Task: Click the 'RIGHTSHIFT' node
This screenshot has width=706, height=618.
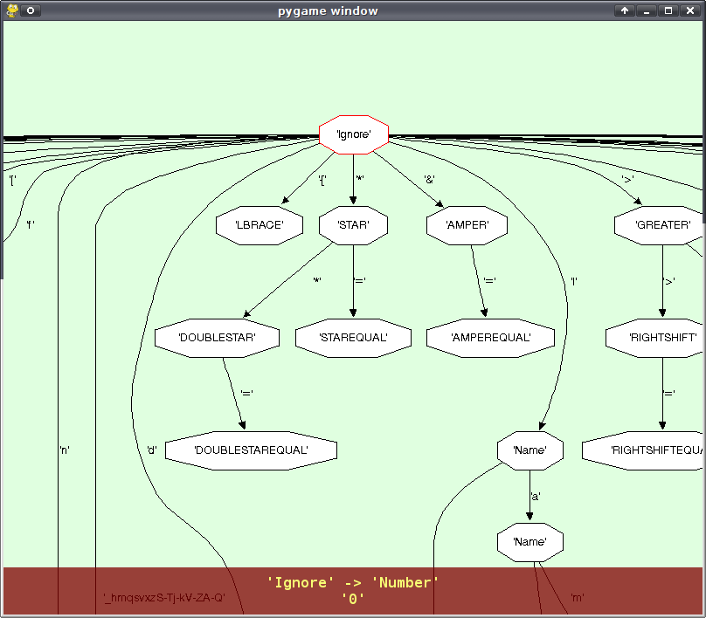Action: point(655,338)
